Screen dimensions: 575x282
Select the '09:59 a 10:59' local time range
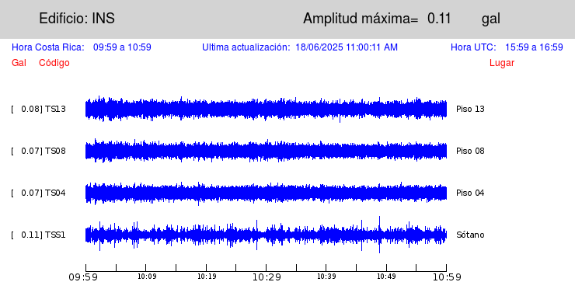(x=122, y=47)
